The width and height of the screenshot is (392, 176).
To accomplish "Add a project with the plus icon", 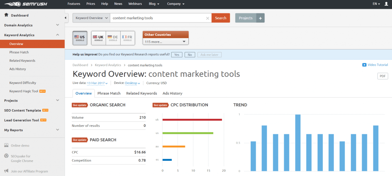I will coord(260,18).
